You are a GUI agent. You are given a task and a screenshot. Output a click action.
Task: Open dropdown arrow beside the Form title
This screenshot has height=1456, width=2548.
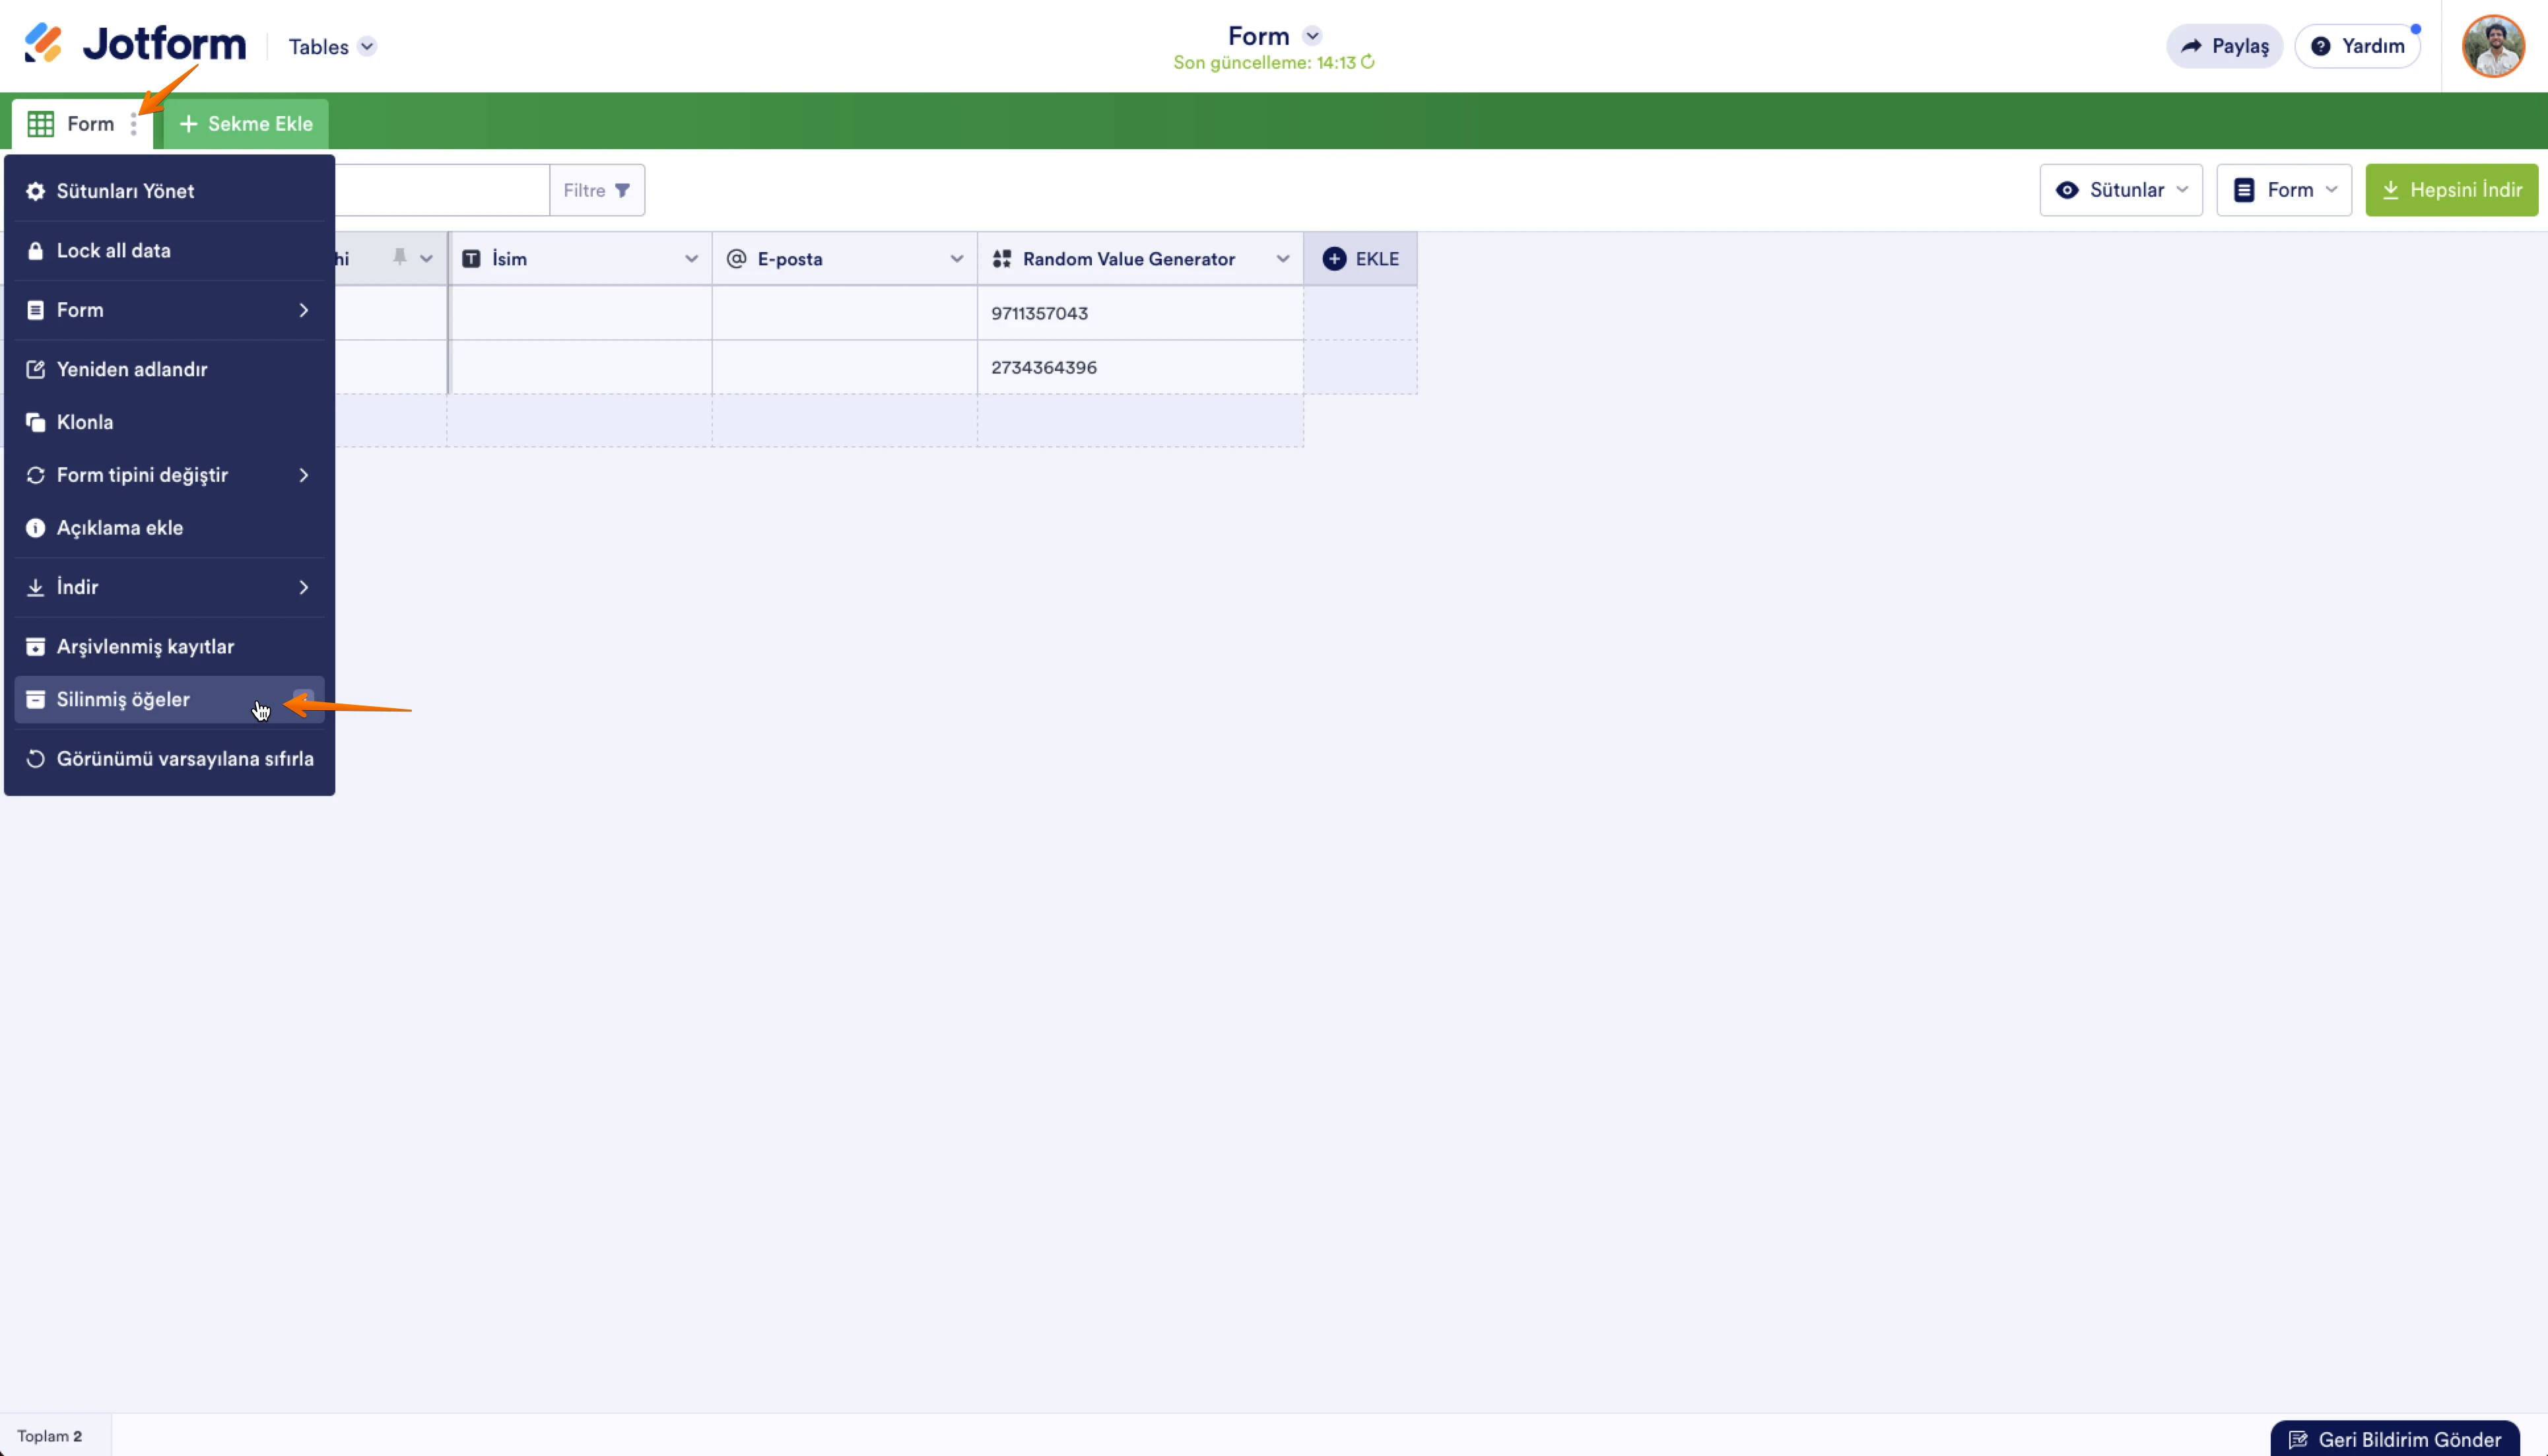click(x=1313, y=36)
